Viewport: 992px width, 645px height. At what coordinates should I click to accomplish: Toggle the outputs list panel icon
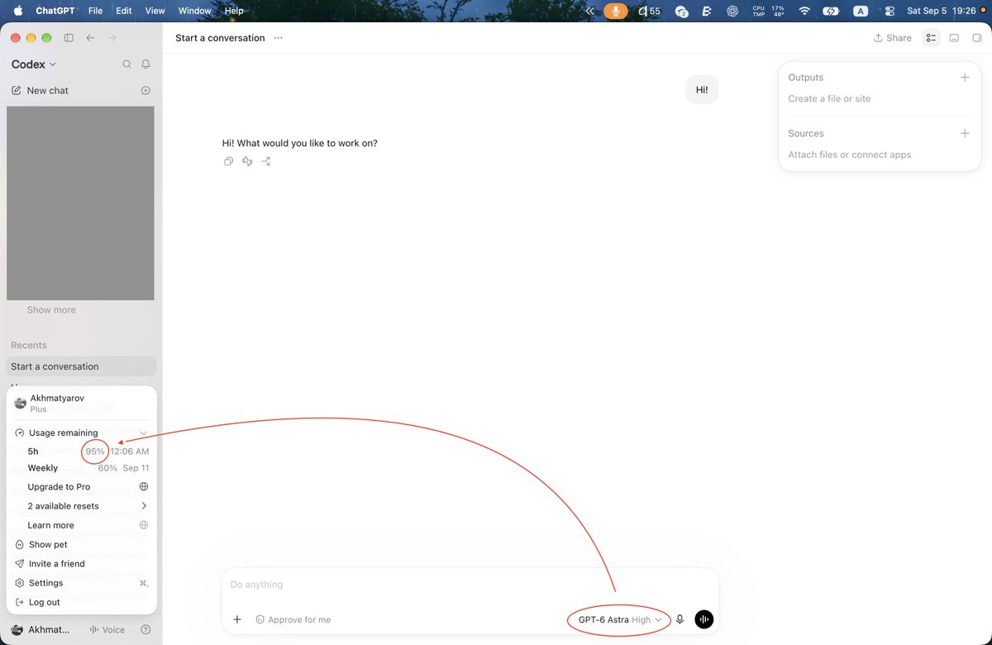932,38
